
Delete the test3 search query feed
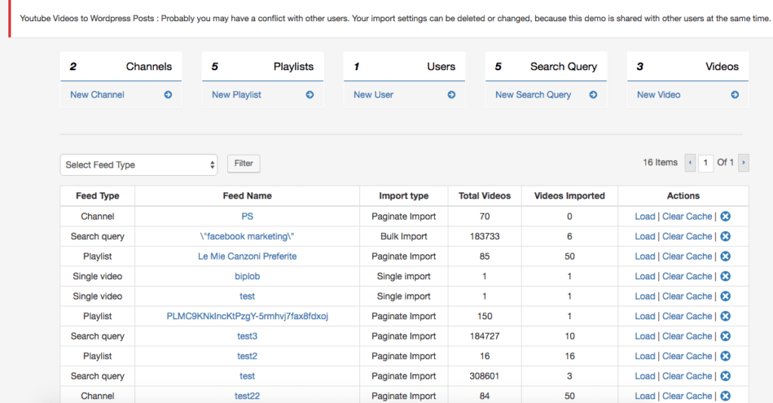(x=725, y=336)
